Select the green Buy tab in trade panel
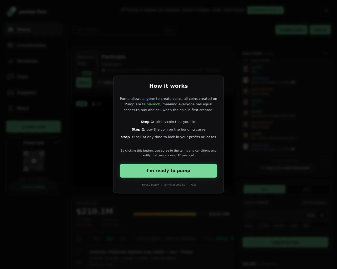This screenshot has width=337, height=269. [x=264, y=189]
